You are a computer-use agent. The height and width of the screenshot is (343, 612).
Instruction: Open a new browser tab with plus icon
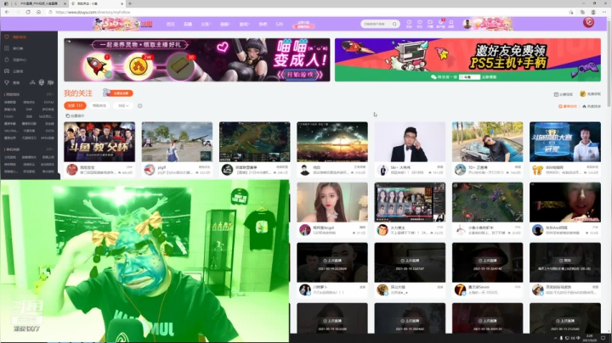130,3
